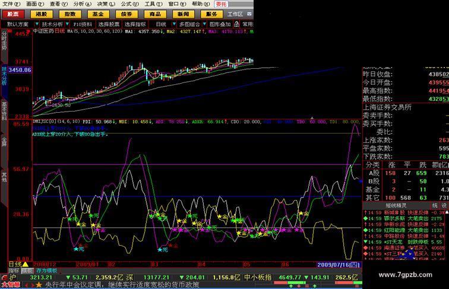Viewport: 449px width, 289px height.
Task: Click the mail envelope icon beside 工作区
Action: (x=249, y=14)
